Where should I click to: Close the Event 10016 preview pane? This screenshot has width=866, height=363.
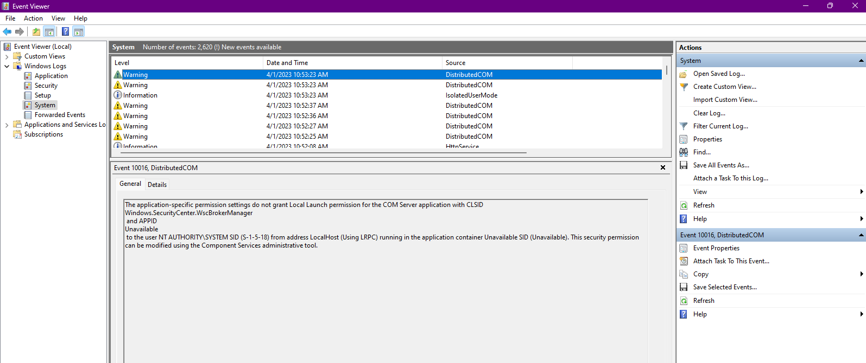pyautogui.click(x=663, y=168)
